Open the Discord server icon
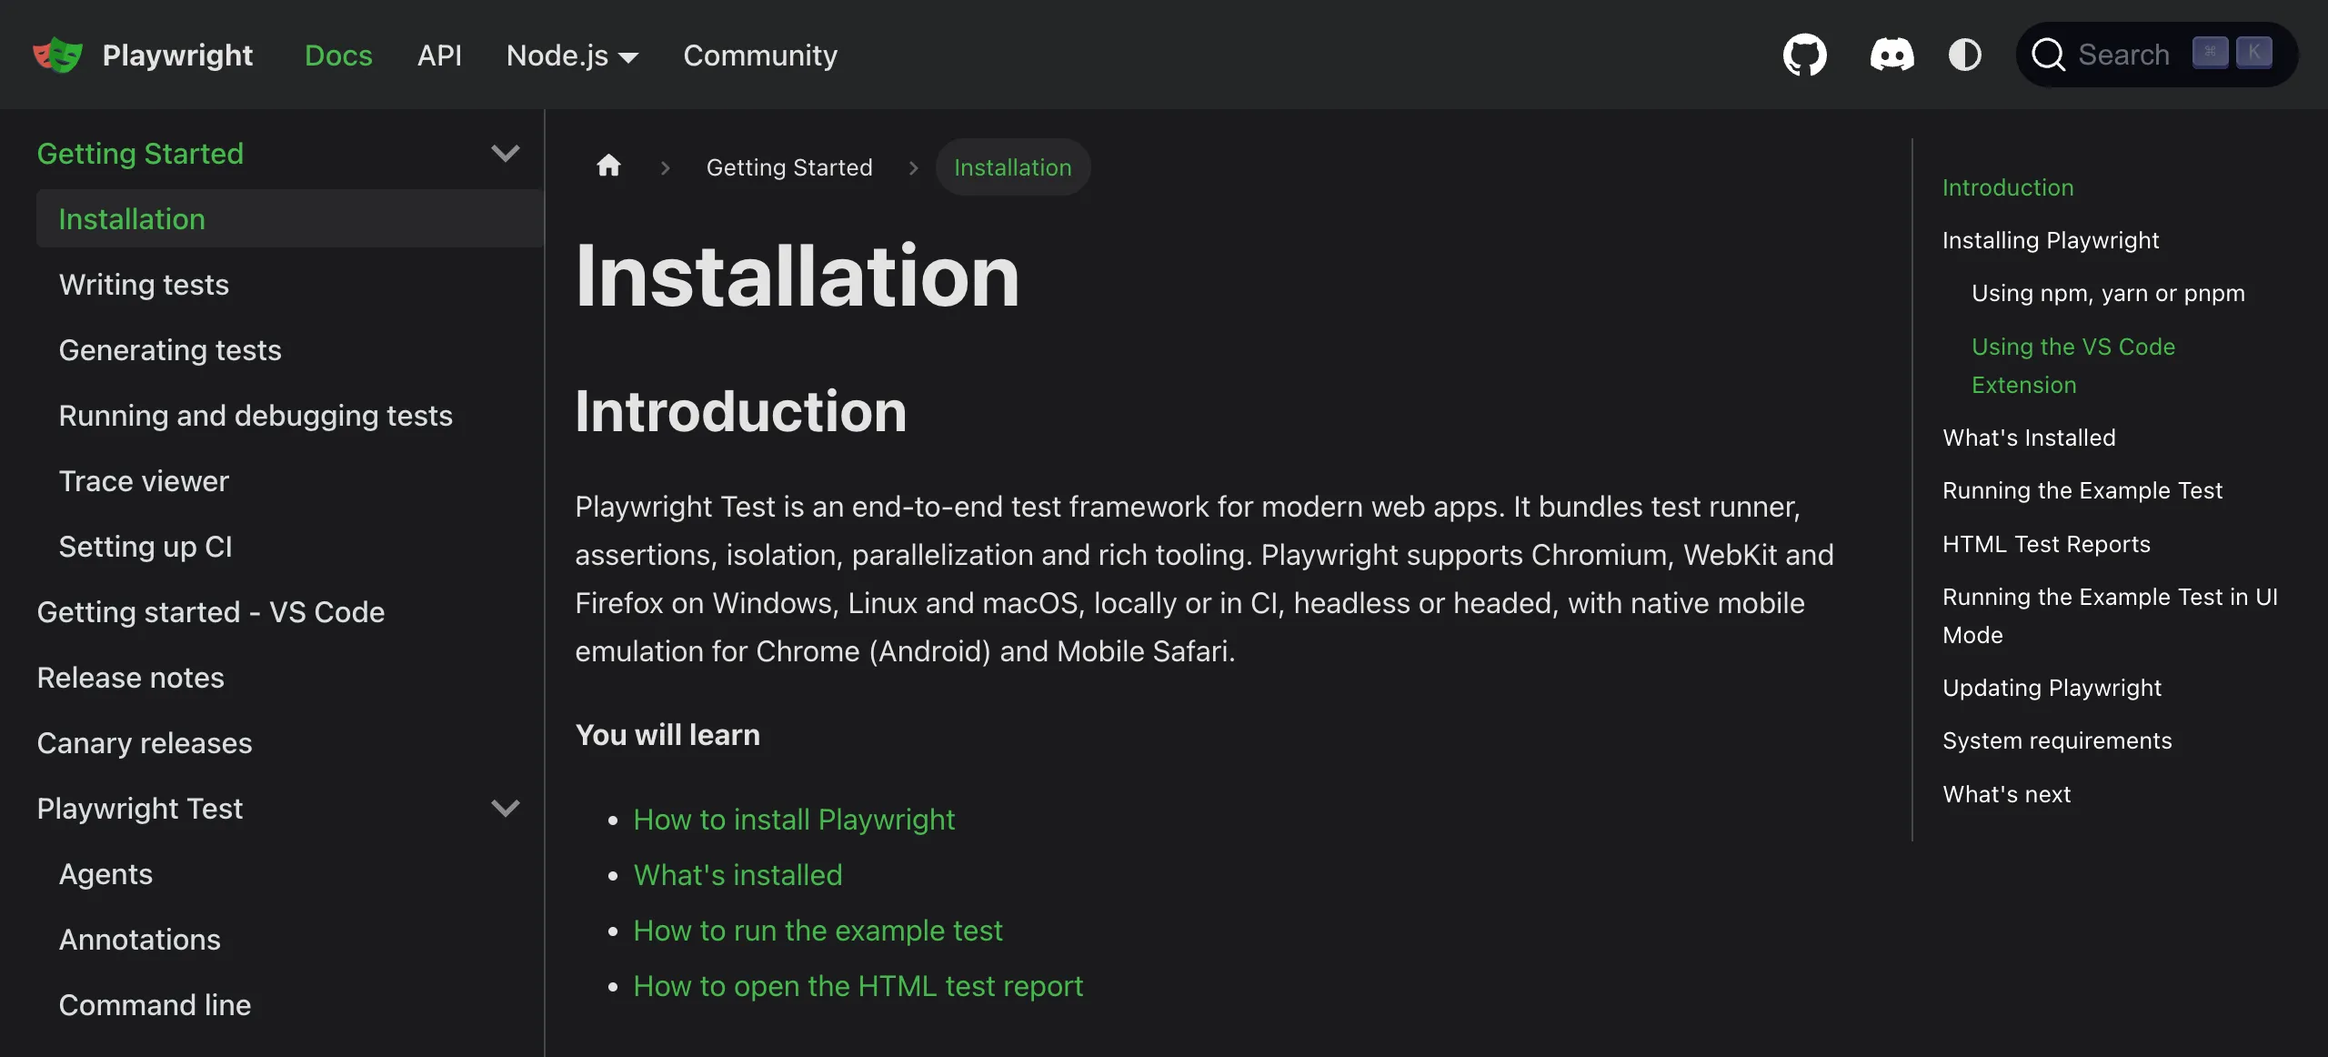The width and height of the screenshot is (2328, 1057). point(1891,55)
